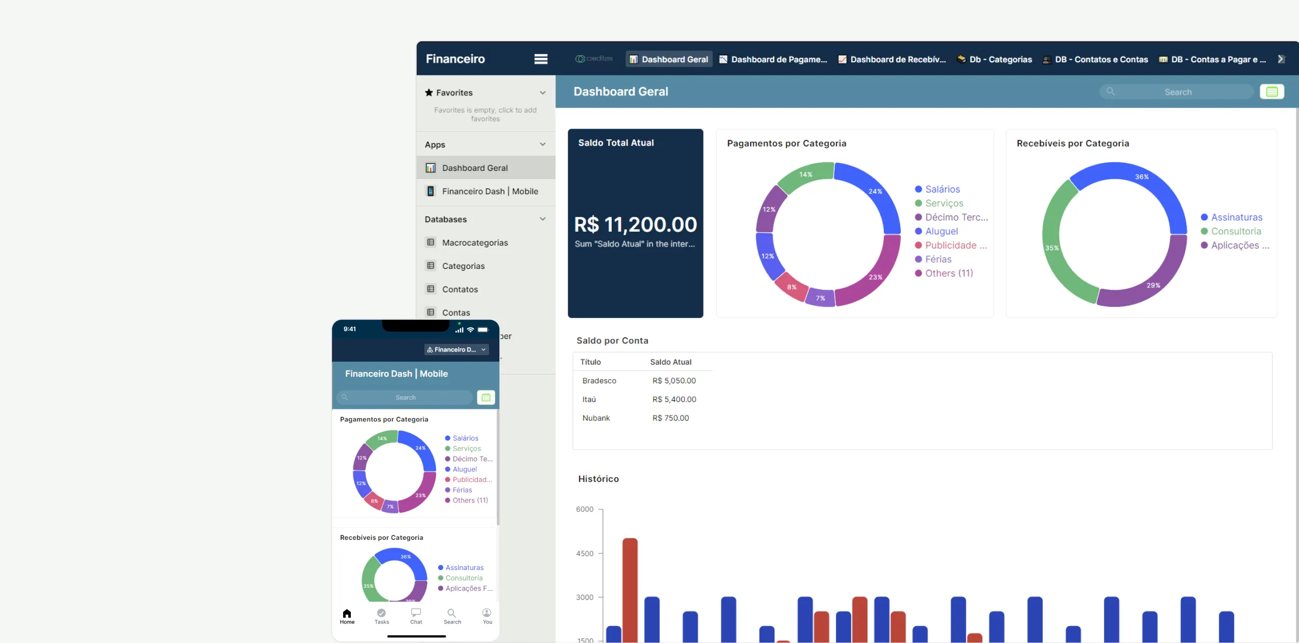Screen dimensions: 1299x643
Task: Select the Itaú row in Saldo por Conta
Action: [x=643, y=399]
